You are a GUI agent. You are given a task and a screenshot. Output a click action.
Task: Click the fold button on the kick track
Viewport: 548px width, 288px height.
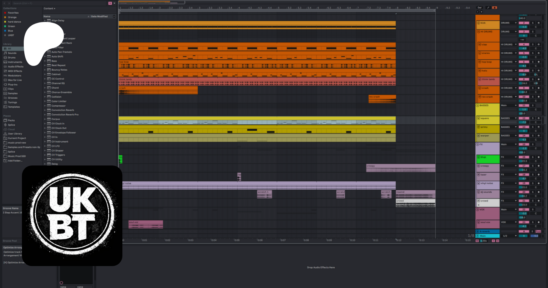pyautogui.click(x=479, y=23)
